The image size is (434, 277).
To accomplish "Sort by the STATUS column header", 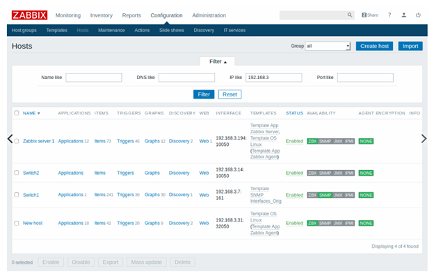I will [x=294, y=113].
